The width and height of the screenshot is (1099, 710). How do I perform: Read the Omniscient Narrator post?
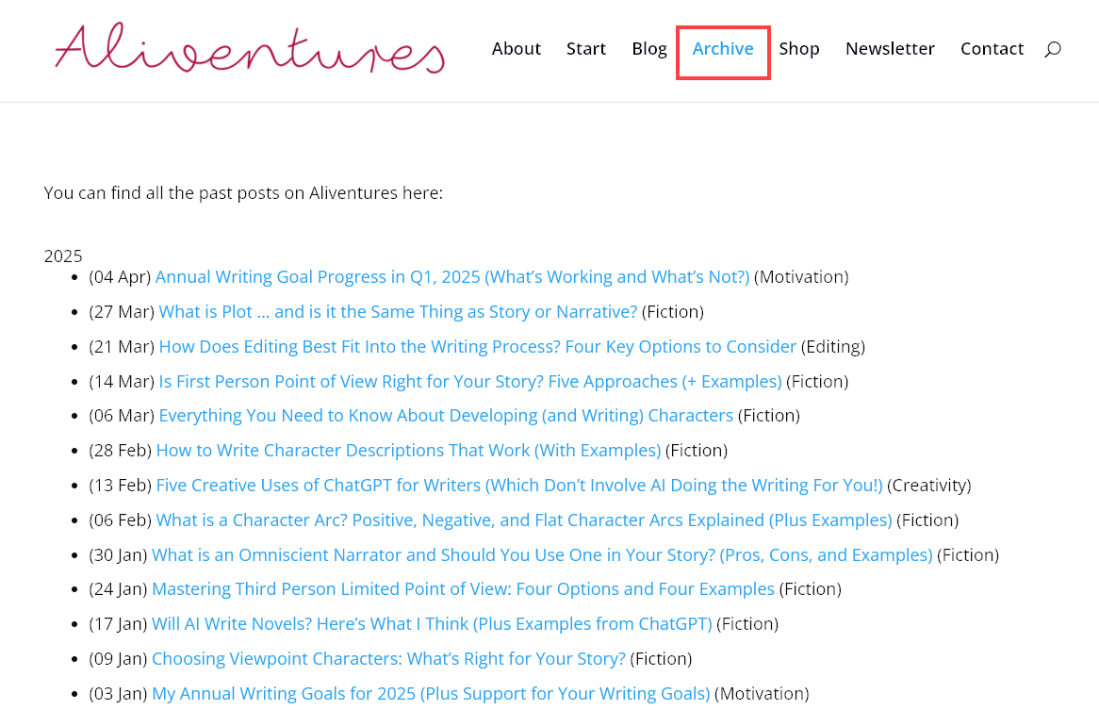pyautogui.click(x=543, y=555)
